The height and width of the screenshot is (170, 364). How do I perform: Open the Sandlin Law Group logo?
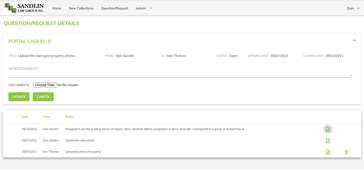click(24, 8)
